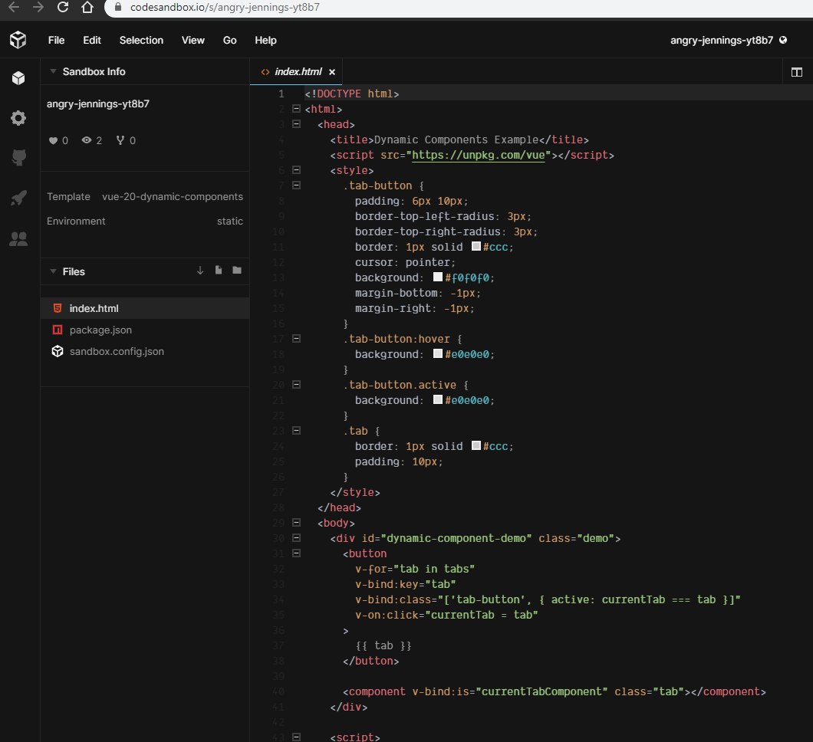Click the fork count icon
813x742 pixels.
[x=120, y=140]
